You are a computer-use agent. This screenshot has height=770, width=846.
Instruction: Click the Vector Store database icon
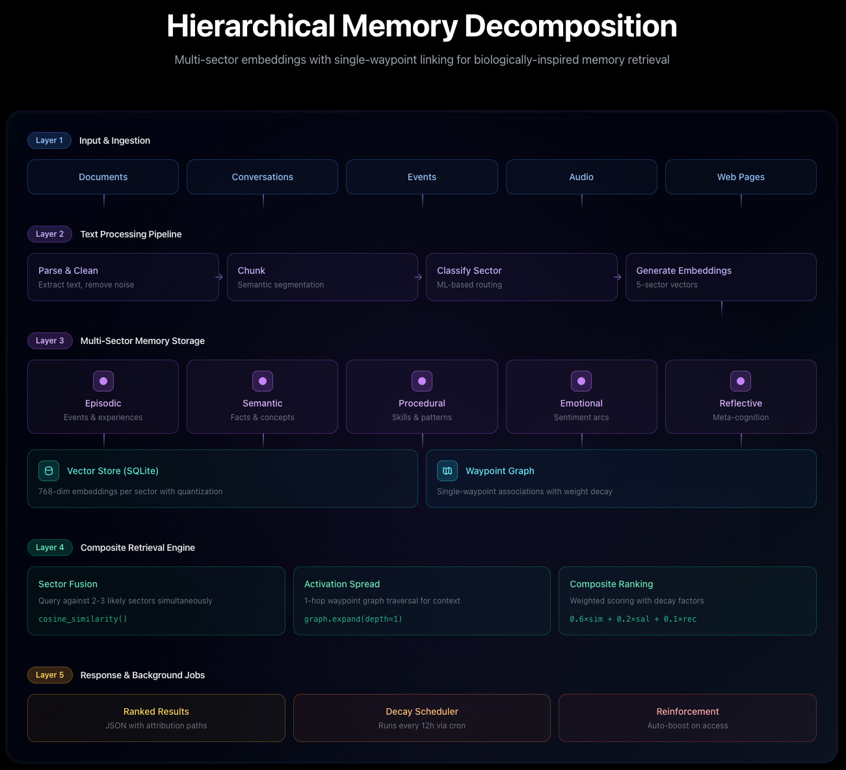[x=49, y=471]
